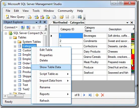Image resolution: width=139 pixels, height=108 pixels.
Task: Click the New Query toolbar button
Action: pos(15,17)
